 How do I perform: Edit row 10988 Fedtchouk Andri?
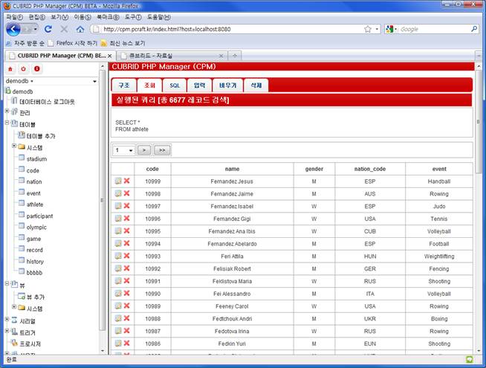118,318
